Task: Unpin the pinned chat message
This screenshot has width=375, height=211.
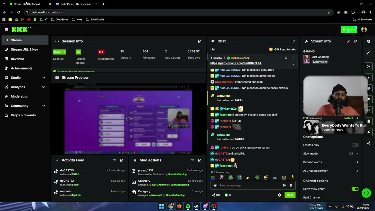Action: click(x=286, y=58)
